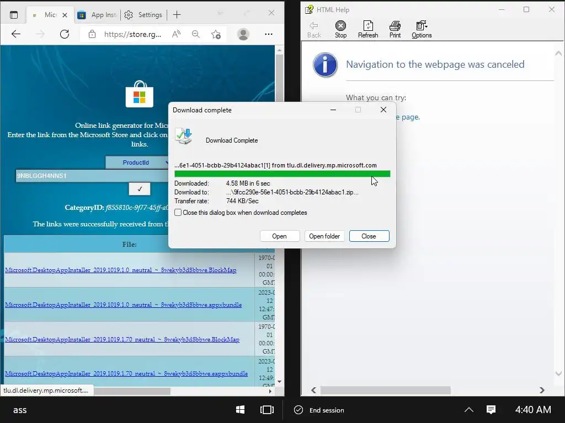The height and width of the screenshot is (423, 565).
Task: Toggle close dialog when download completes
Action: pyautogui.click(x=178, y=213)
